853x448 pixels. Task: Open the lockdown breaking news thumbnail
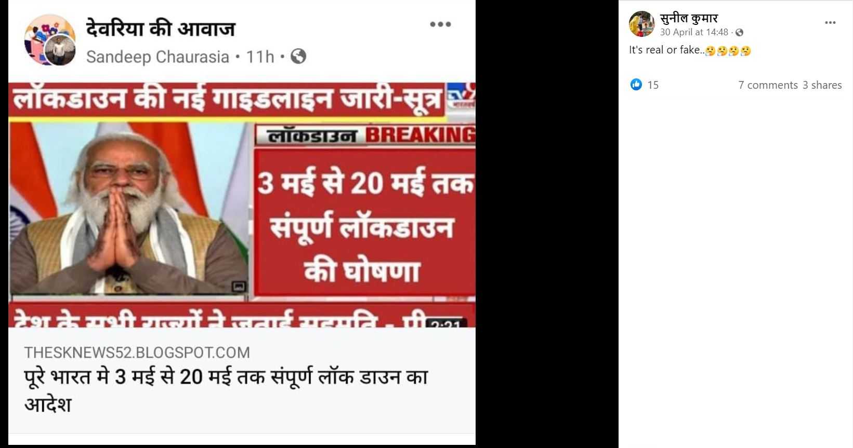pos(242,205)
